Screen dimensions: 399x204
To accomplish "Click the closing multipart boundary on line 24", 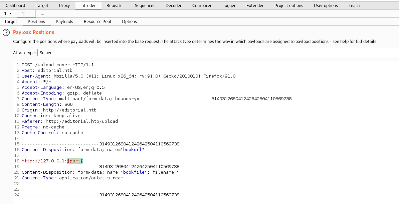I will tap(103, 195).
